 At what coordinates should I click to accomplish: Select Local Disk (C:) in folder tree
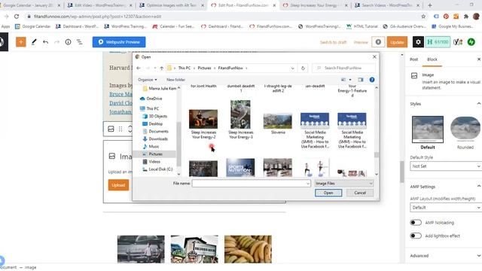tap(160, 169)
